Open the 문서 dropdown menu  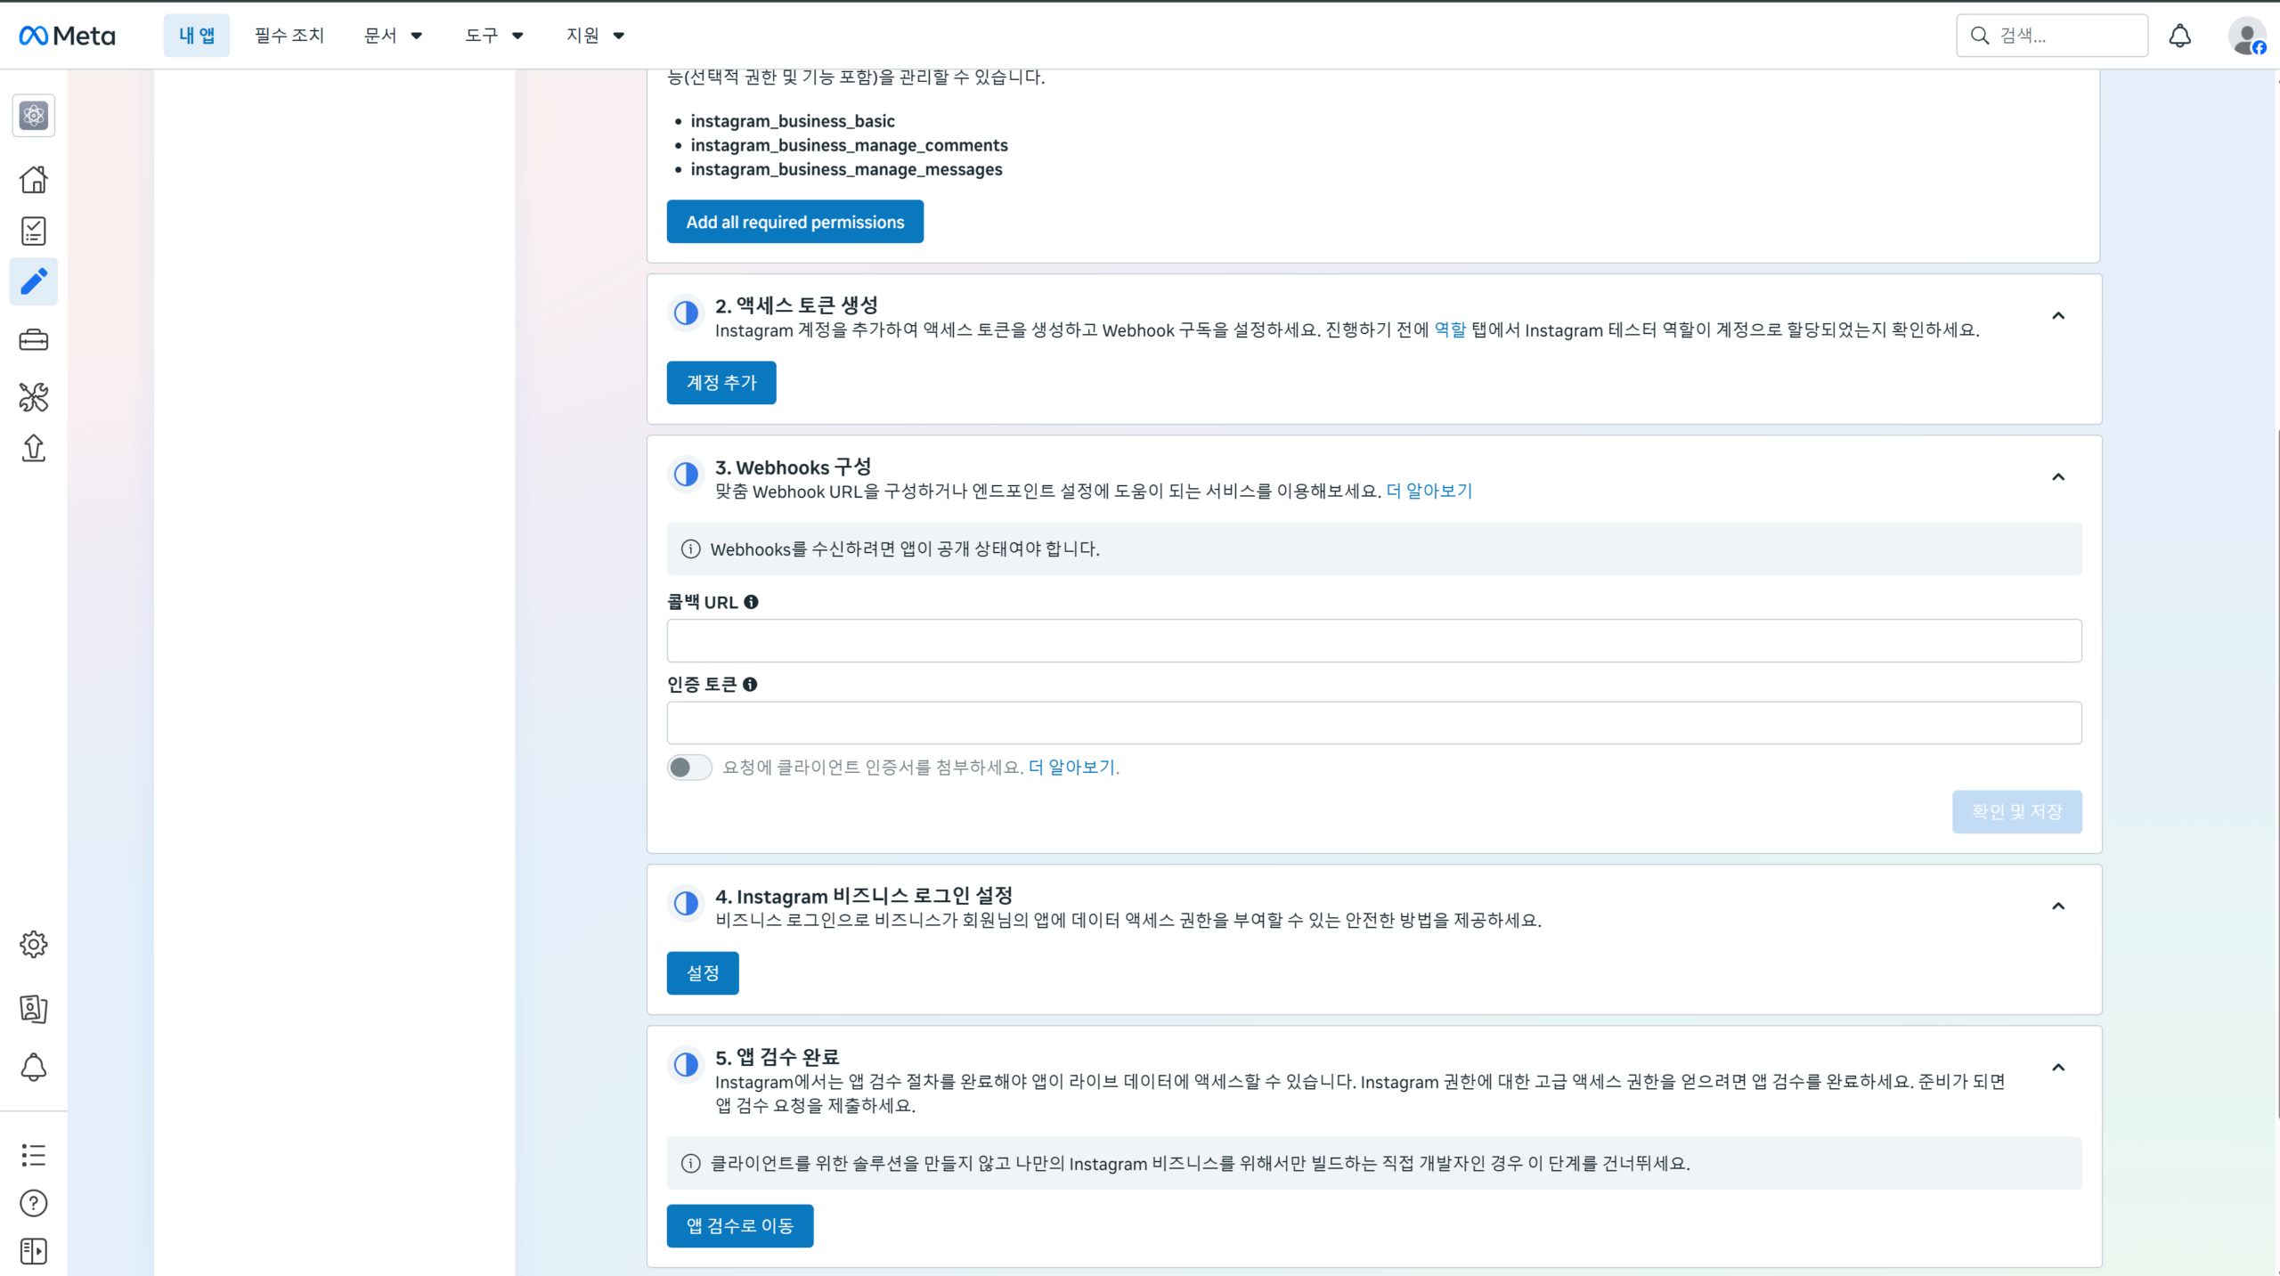pos(393,36)
